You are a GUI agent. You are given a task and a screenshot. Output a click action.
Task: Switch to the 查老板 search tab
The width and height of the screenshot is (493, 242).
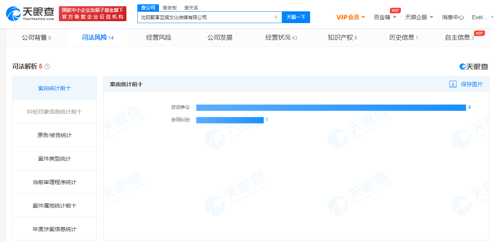point(170,8)
